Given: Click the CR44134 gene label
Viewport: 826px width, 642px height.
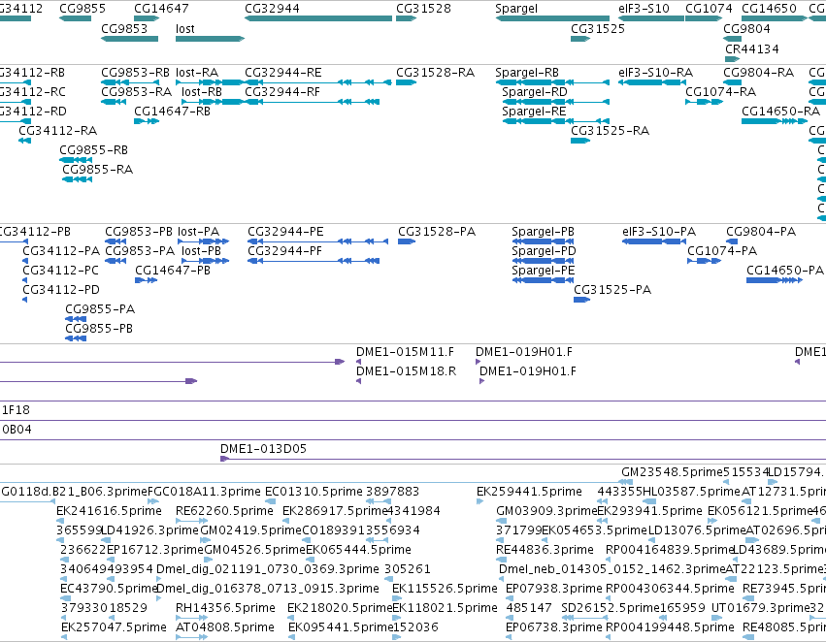Looking at the screenshot, I should [x=751, y=48].
